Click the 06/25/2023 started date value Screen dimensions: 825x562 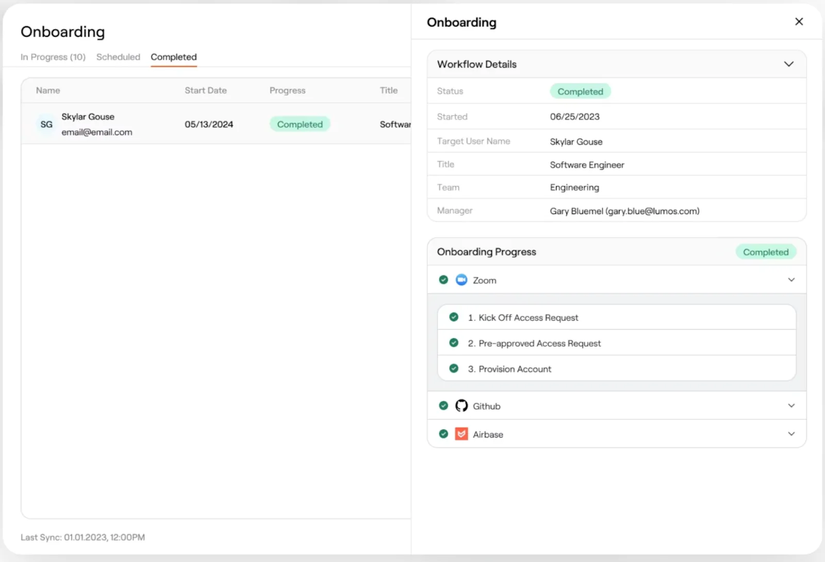click(574, 117)
